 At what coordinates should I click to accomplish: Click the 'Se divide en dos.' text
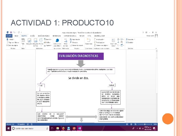click(x=78, y=78)
